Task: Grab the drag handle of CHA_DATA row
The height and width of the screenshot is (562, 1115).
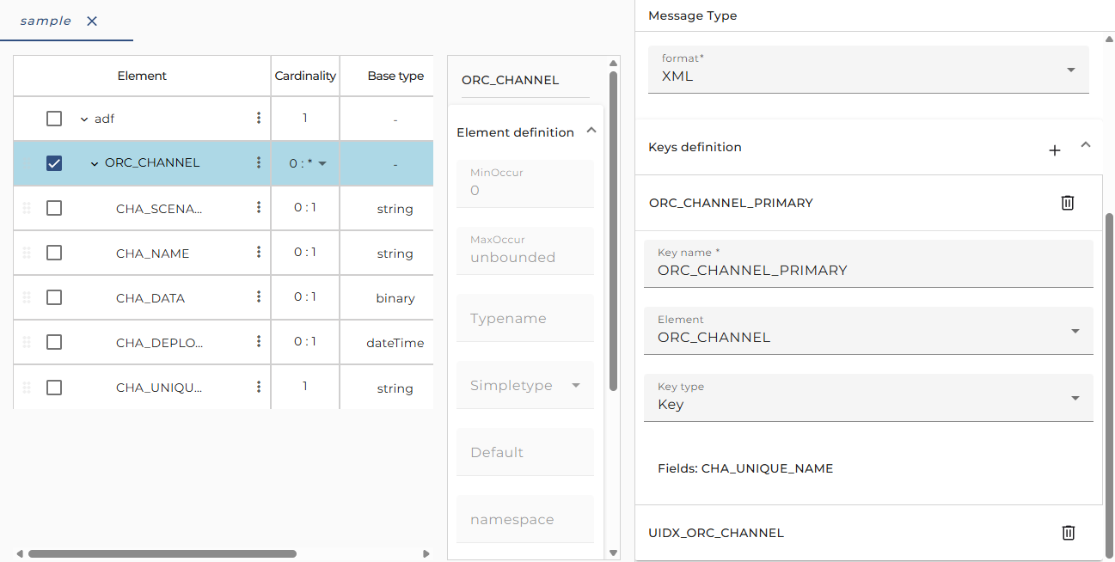Action: tap(26, 297)
